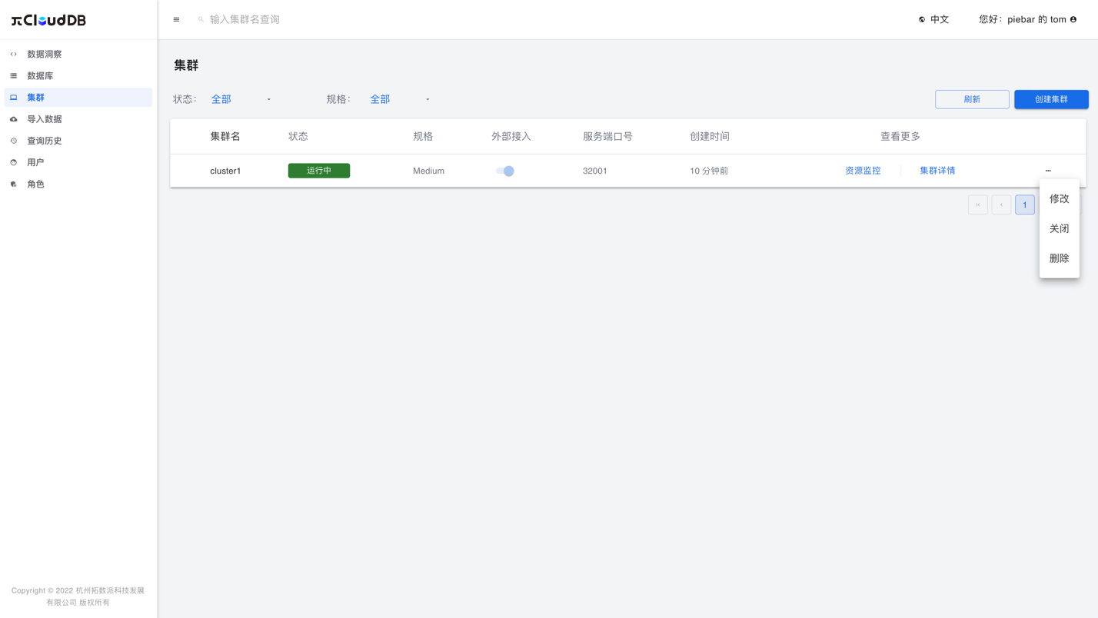Click the Medium spec cell
Screen dimensions: 1098x618
[428, 171]
